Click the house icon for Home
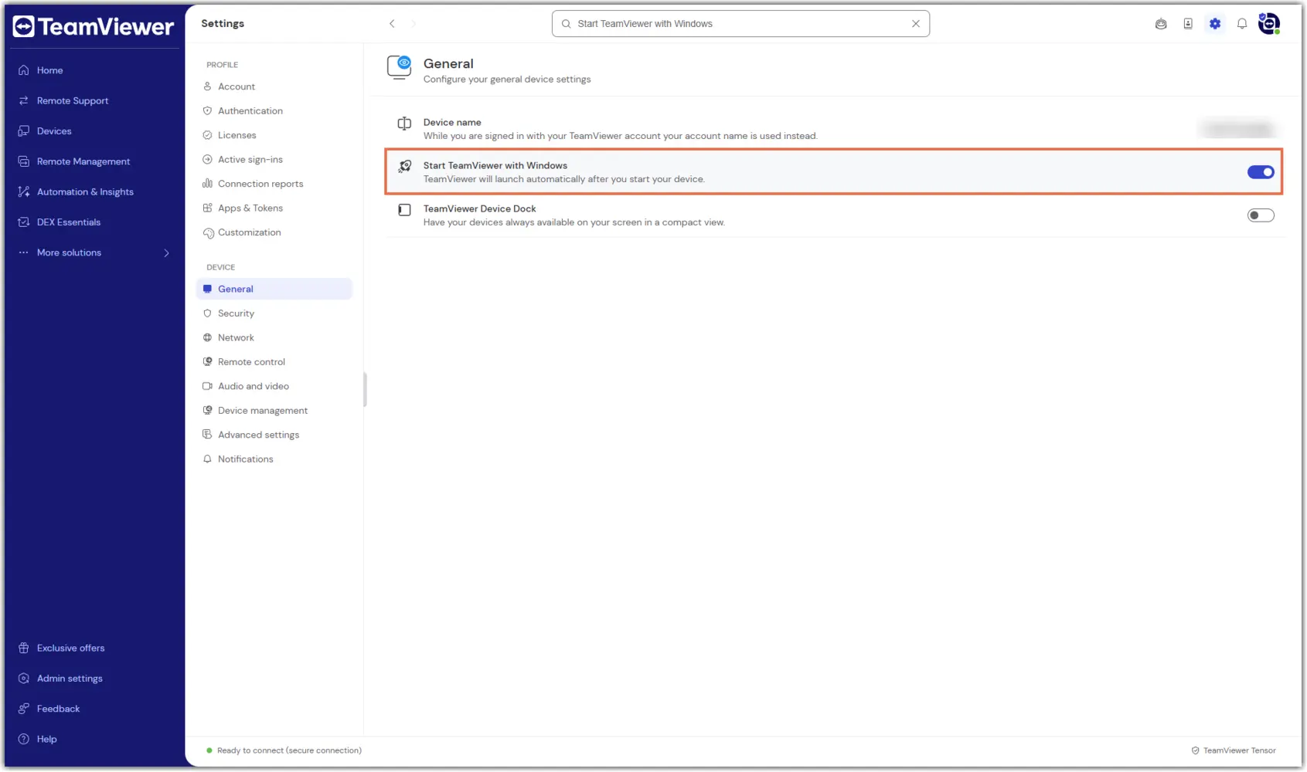Screen dimensions: 1307x772 pyautogui.click(x=24, y=70)
